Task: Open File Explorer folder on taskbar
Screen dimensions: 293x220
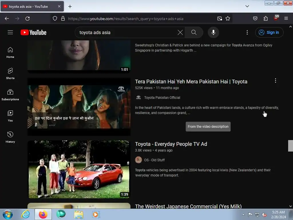Action: coord(79,214)
